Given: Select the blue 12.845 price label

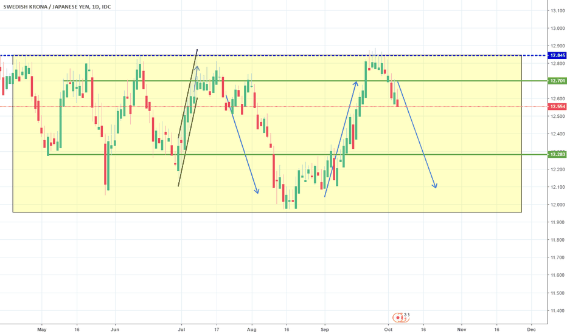Looking at the screenshot, I should coord(557,55).
